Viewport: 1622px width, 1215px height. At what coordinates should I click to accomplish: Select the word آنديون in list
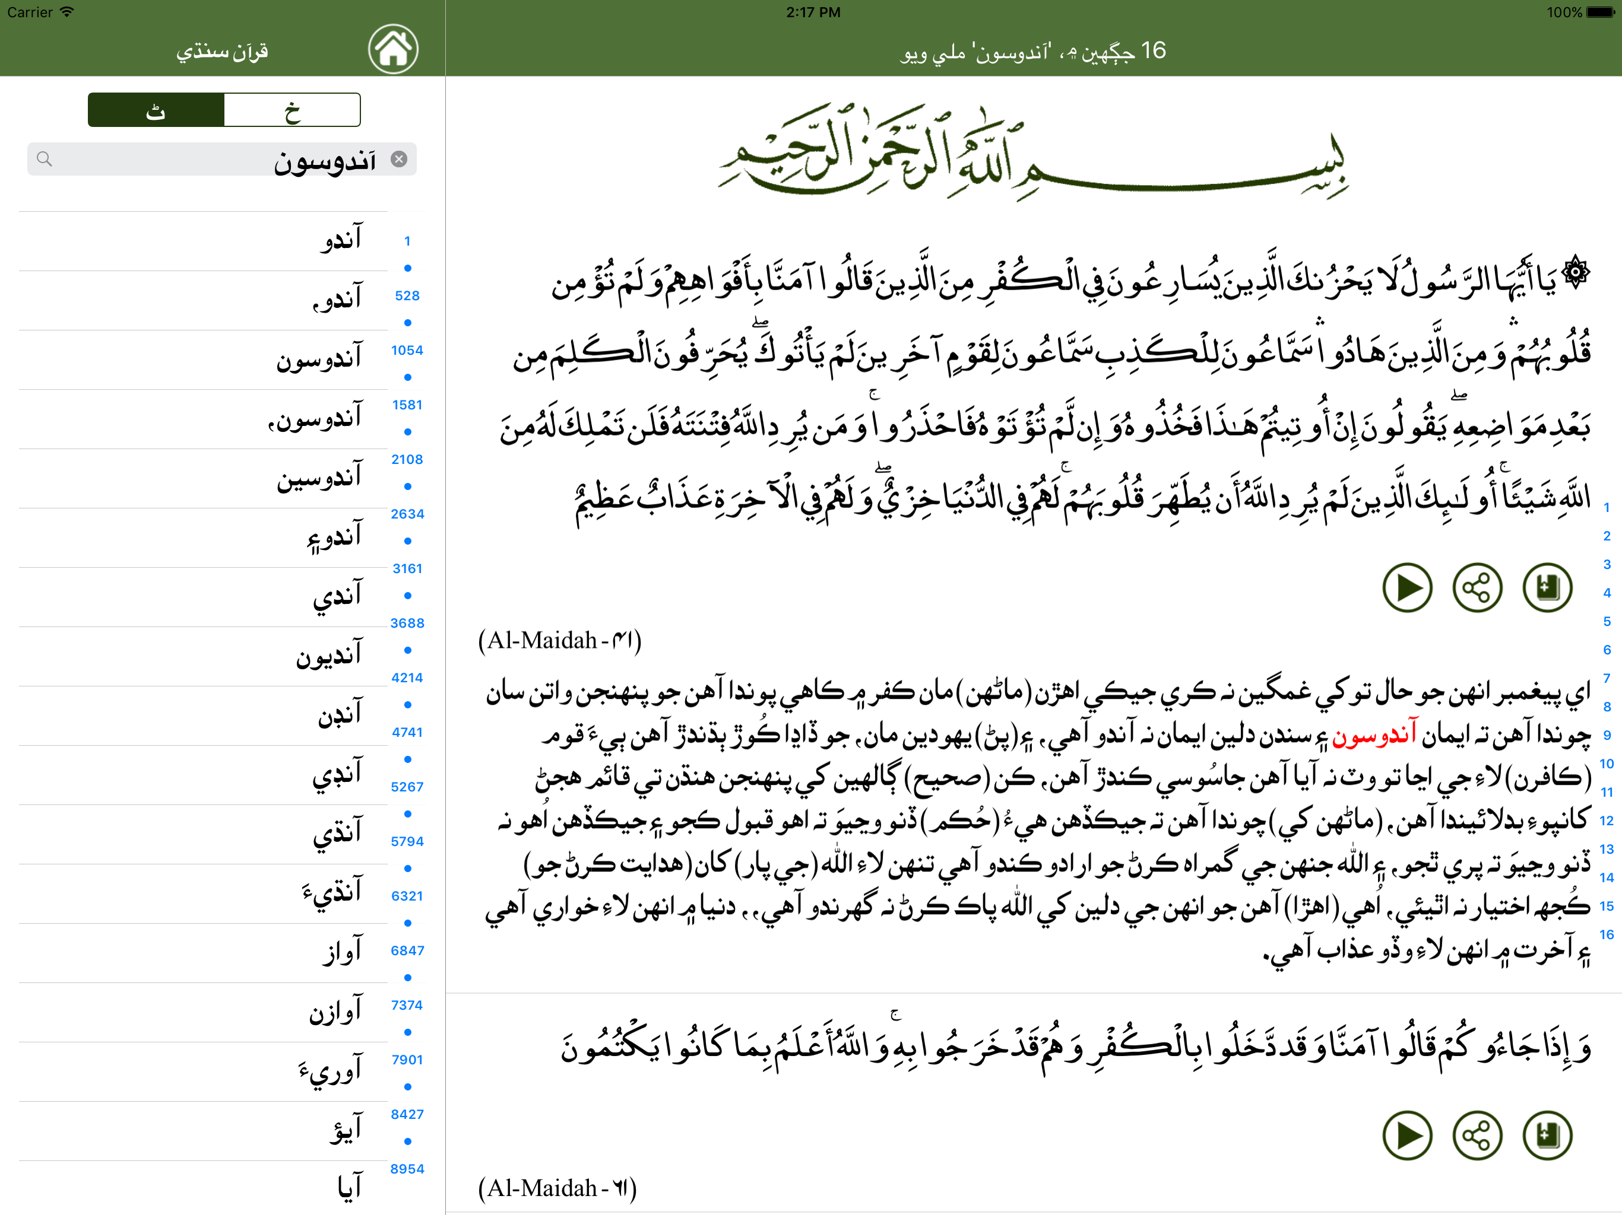point(203,657)
